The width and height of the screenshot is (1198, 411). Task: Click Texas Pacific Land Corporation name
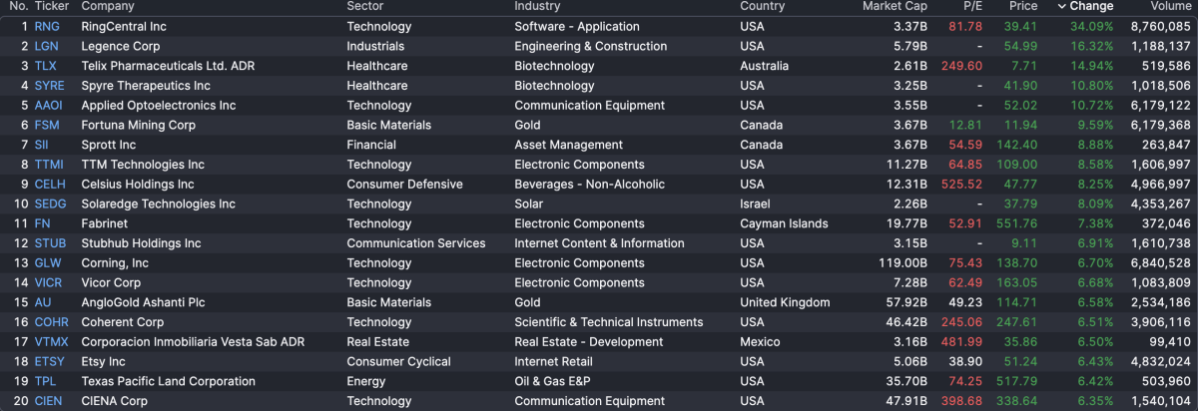pyautogui.click(x=168, y=382)
